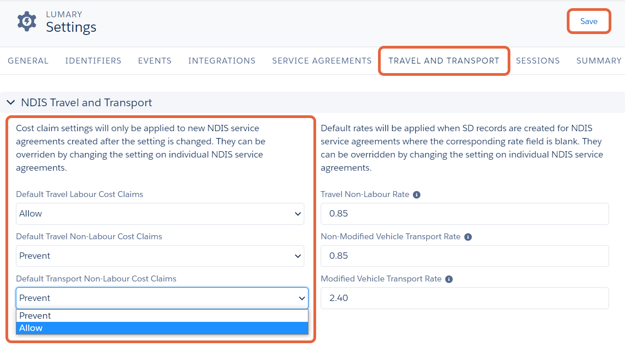The height and width of the screenshot is (345, 625).
Task: Open the Sessions tab
Action: pyautogui.click(x=538, y=61)
